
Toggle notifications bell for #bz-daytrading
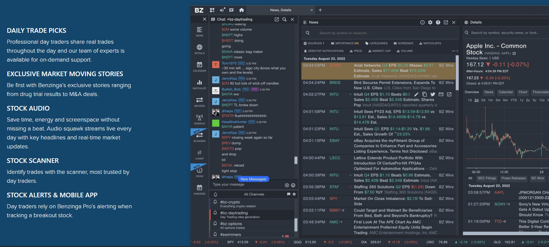point(215,213)
